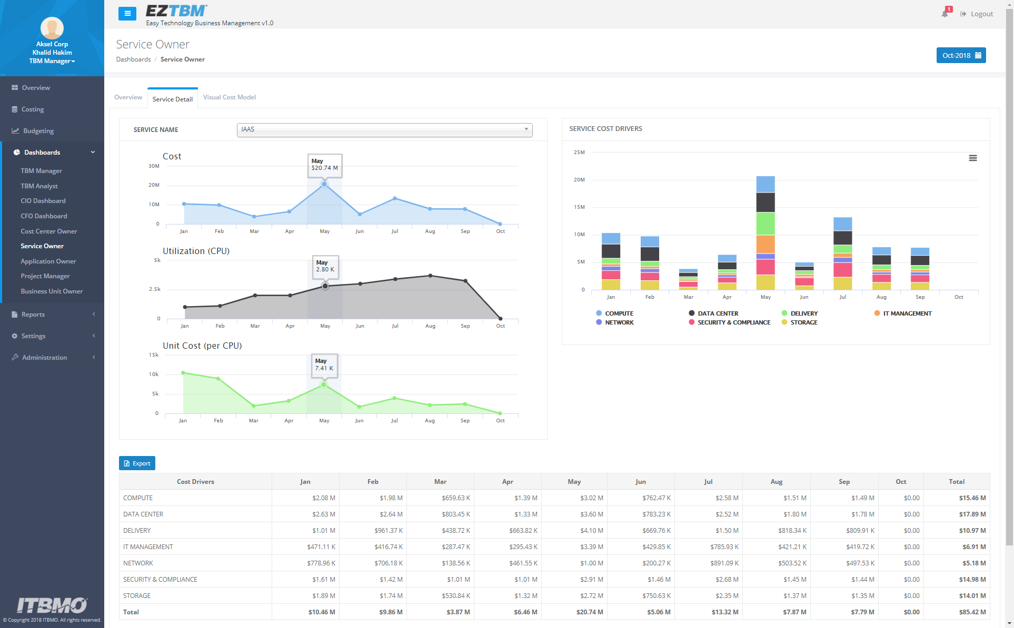Open the Oct-2018 date picker
The image size is (1014, 628).
tap(961, 55)
